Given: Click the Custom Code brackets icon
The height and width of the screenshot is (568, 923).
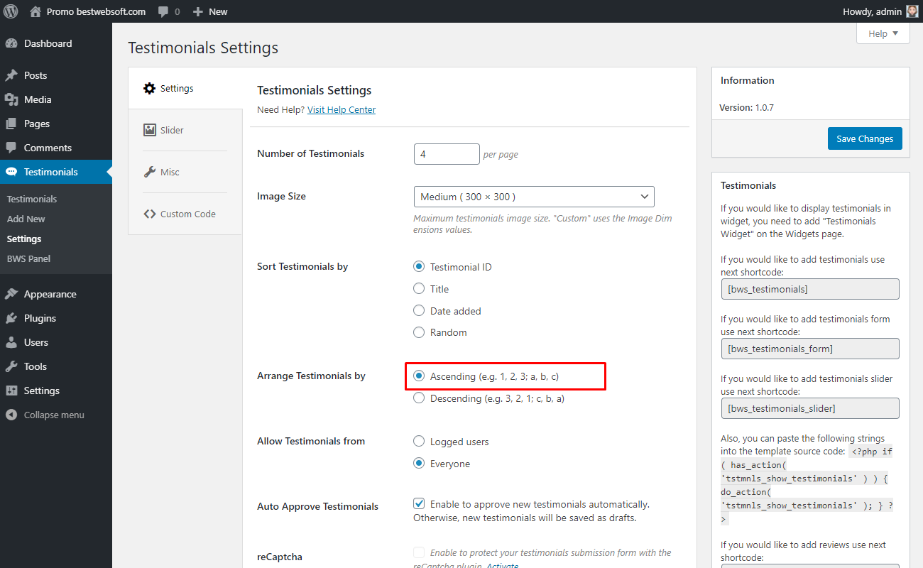Looking at the screenshot, I should [x=149, y=214].
